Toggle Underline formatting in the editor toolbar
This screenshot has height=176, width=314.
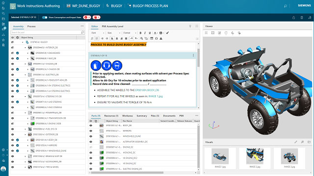point(150,33)
